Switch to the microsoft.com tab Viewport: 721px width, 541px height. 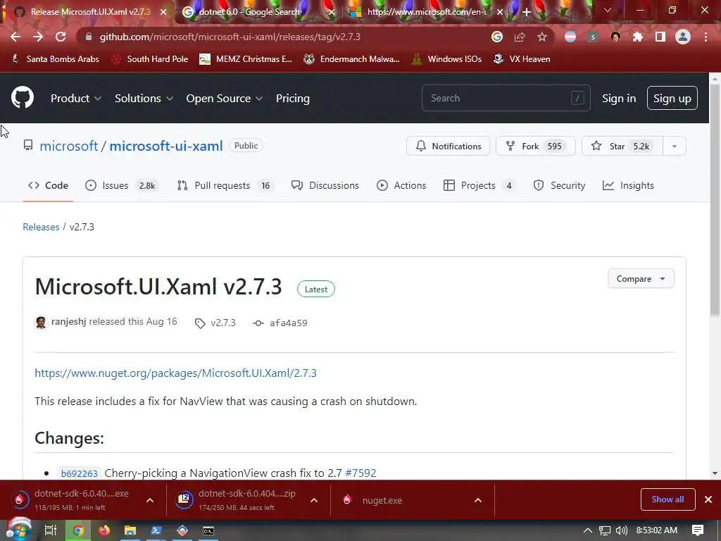[425, 12]
